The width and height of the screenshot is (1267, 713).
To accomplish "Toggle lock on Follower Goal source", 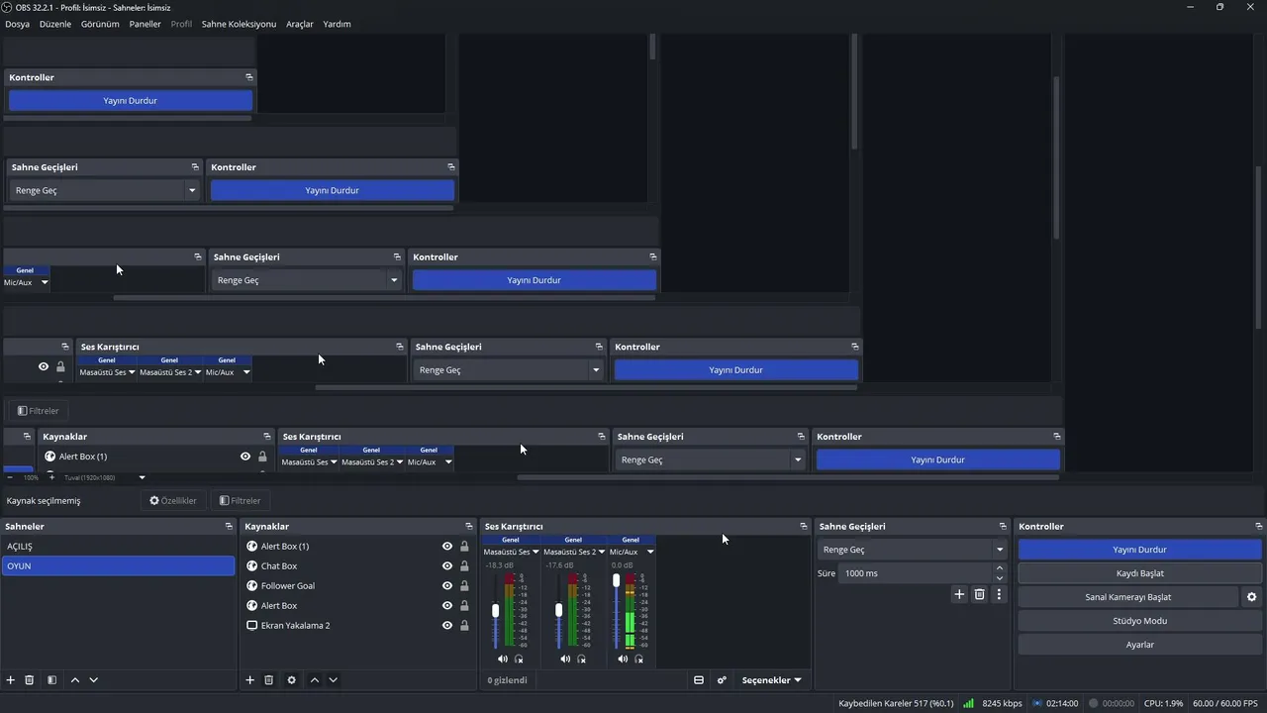I will click(464, 586).
